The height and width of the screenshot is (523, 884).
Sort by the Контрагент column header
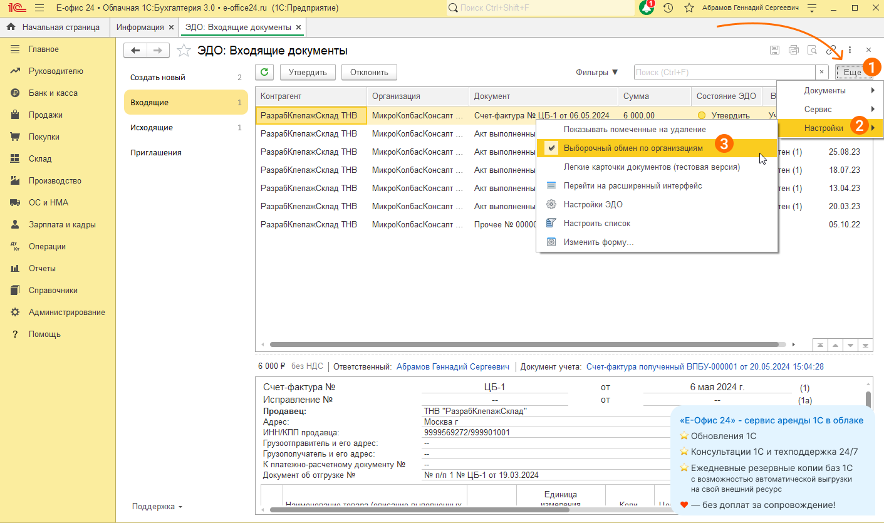point(311,96)
